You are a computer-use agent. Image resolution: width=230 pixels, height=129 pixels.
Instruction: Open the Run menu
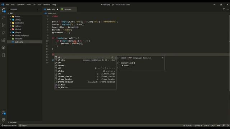pos(39,5)
